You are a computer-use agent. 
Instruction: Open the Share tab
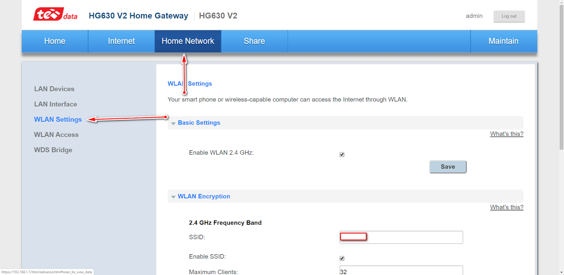(x=254, y=41)
